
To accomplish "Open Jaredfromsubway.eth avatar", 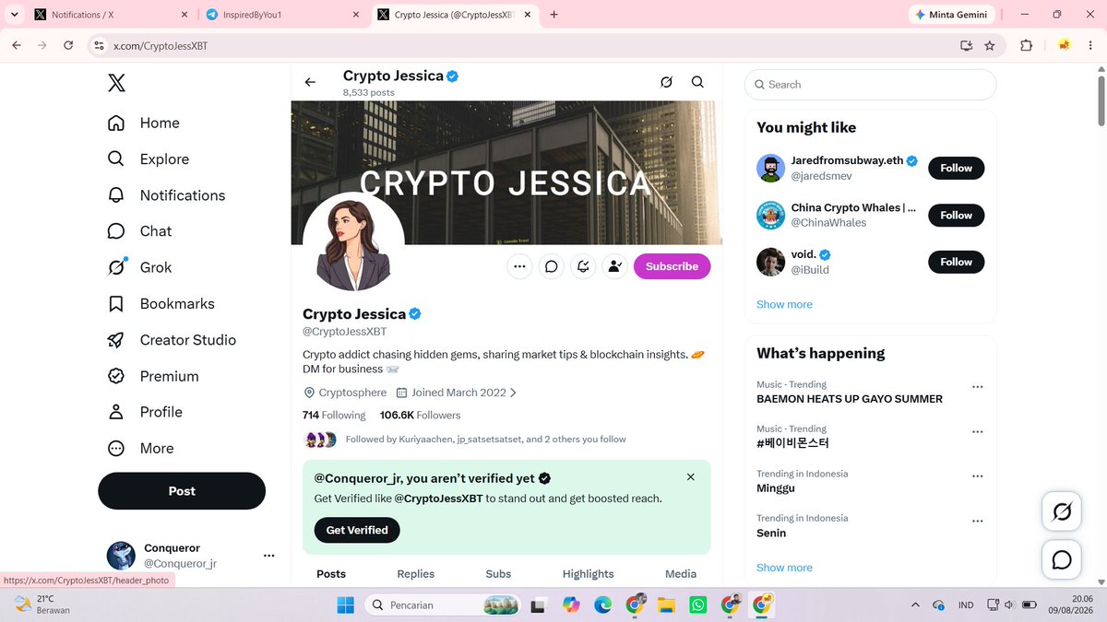I will pyautogui.click(x=771, y=169).
